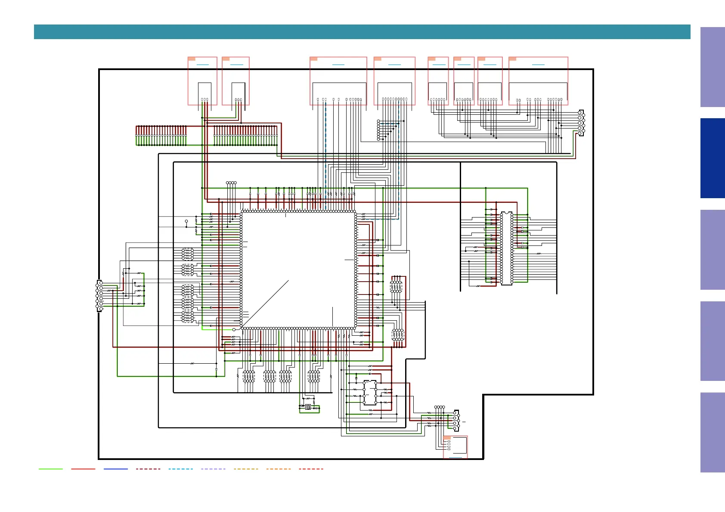Follow the link in the seventh pink connector box from left
The image size is (725, 512).
[490, 65]
